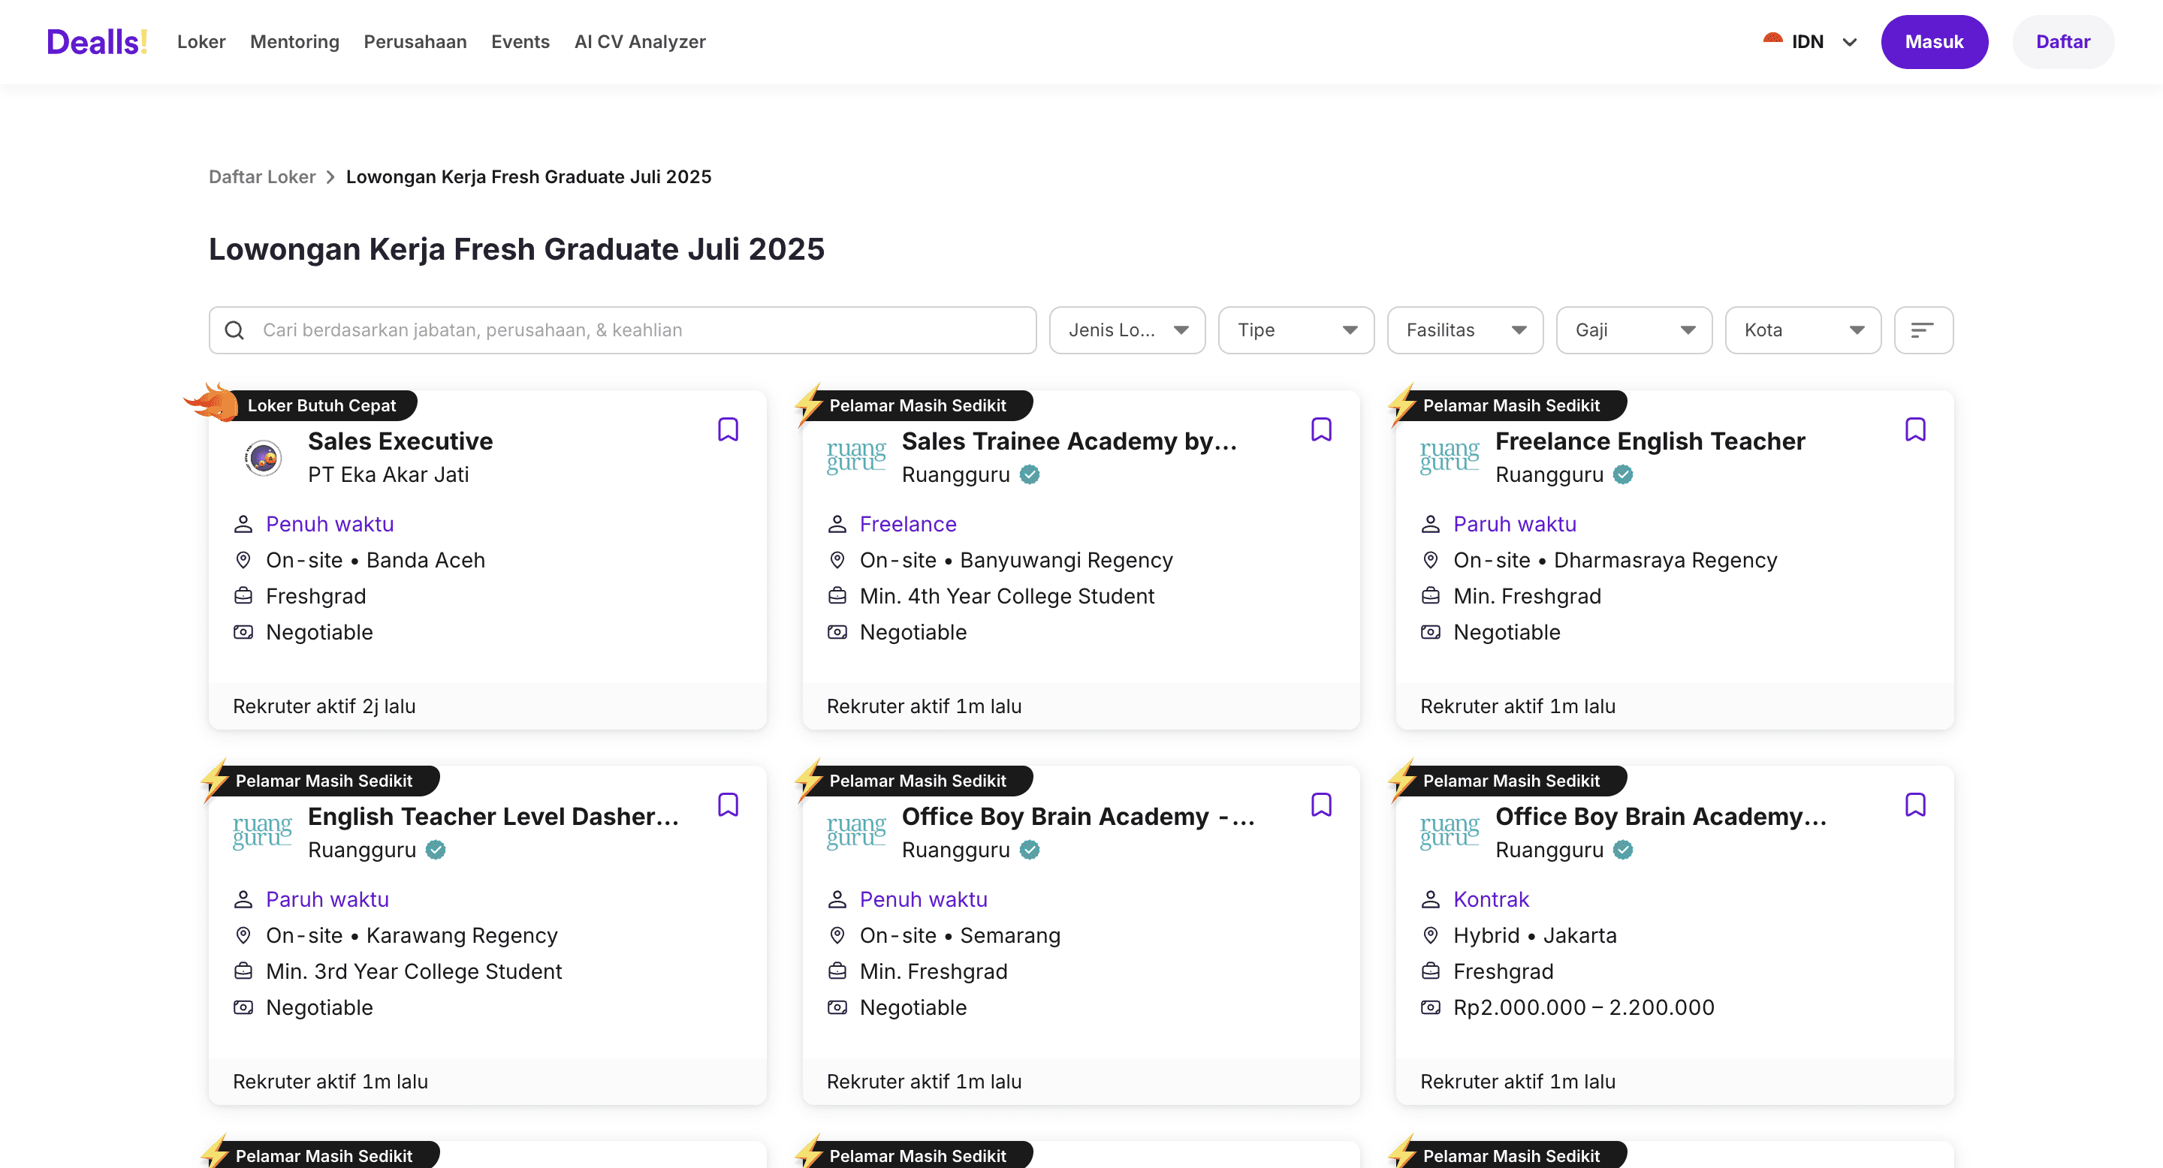
Task: Click the PT Eka Akar Jati logo
Action: [264, 457]
